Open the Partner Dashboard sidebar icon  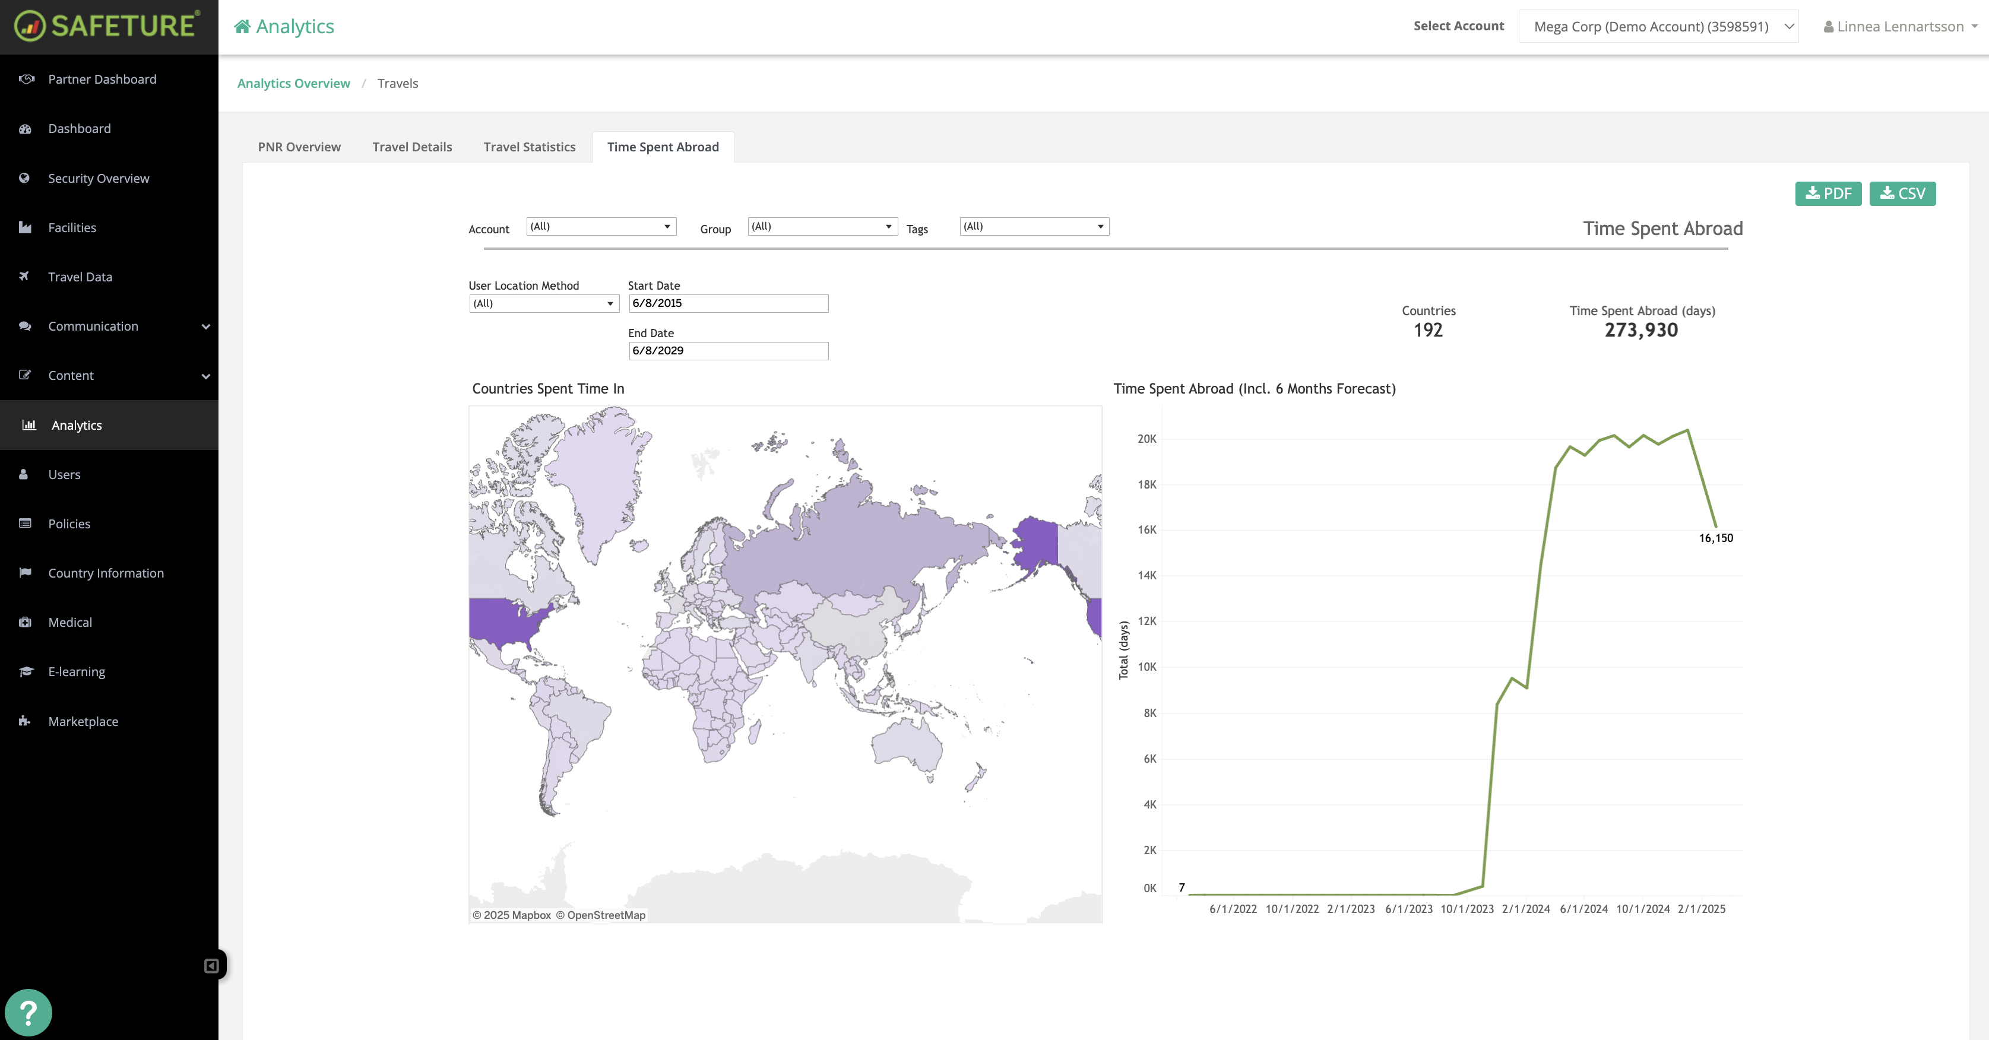tap(26, 79)
